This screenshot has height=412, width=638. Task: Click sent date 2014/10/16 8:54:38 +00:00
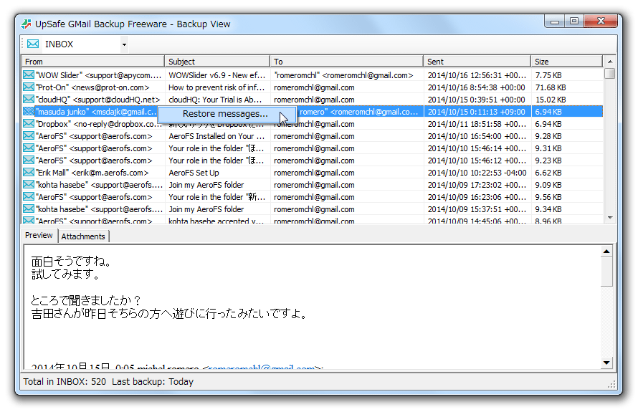click(x=477, y=87)
